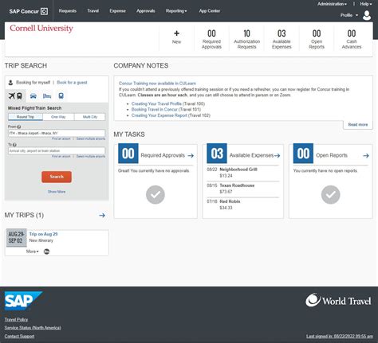Viewport: 378px width, 343px height.
Task: Expand the More dropdown on the trip card
Action: (32, 251)
